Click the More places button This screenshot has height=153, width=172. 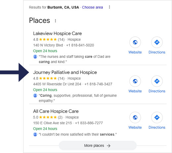click(98, 145)
